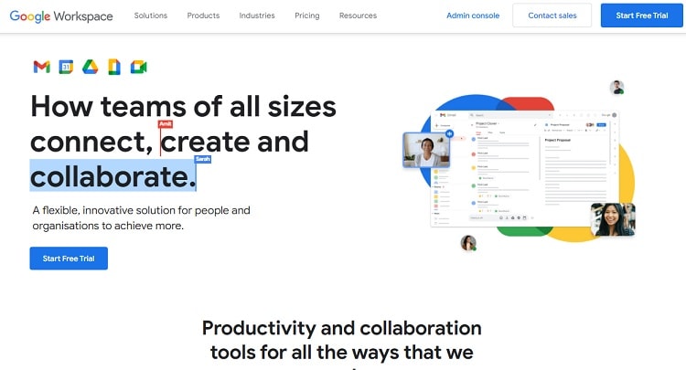
Task: Open the Industries menu
Action: pos(257,16)
